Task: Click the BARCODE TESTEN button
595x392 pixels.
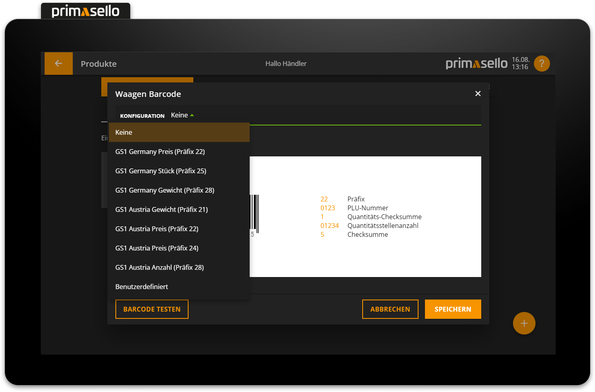Action: tap(152, 309)
